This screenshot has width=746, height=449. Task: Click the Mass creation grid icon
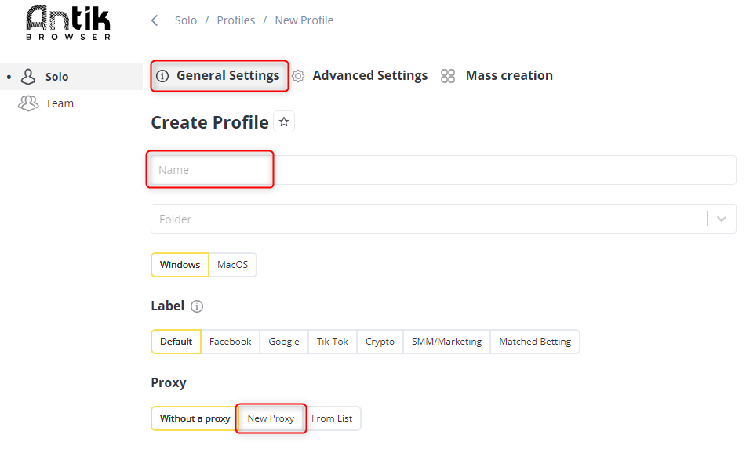[448, 76]
